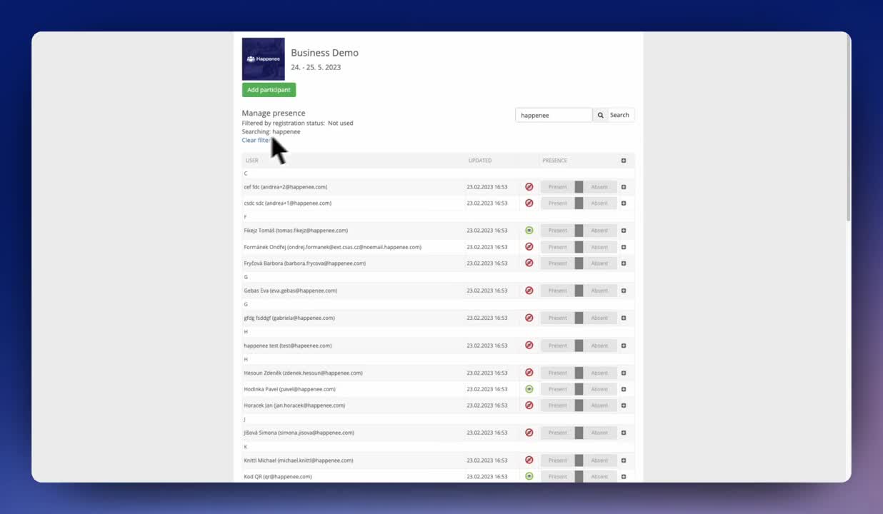Click the PRESENCE column header

click(554, 161)
